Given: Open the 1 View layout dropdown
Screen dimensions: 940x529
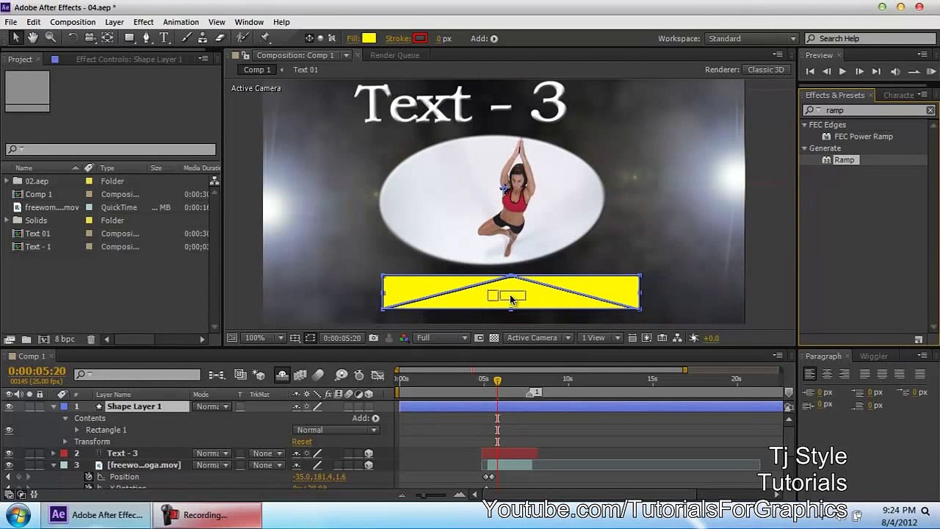Looking at the screenshot, I should (601, 338).
